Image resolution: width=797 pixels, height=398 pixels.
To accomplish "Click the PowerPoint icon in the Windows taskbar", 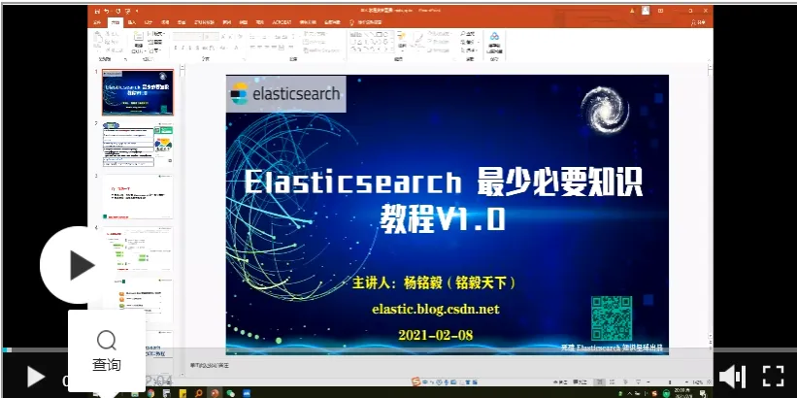I will (x=215, y=393).
